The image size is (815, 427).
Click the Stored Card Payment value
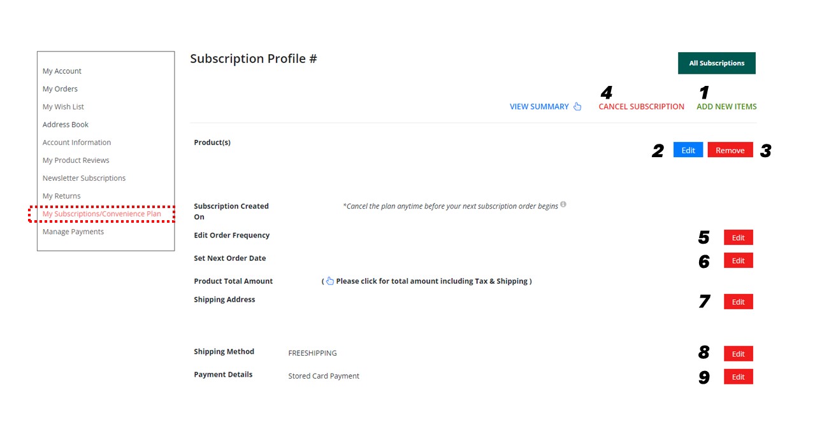(x=324, y=376)
